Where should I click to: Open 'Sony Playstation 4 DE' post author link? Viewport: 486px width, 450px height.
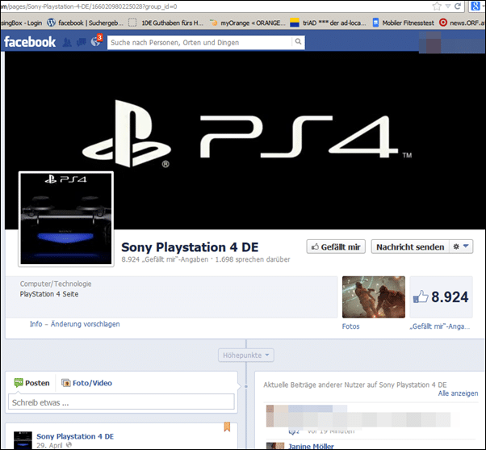click(x=75, y=436)
